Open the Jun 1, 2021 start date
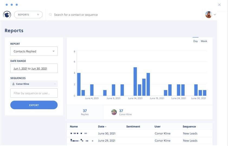 20,69
